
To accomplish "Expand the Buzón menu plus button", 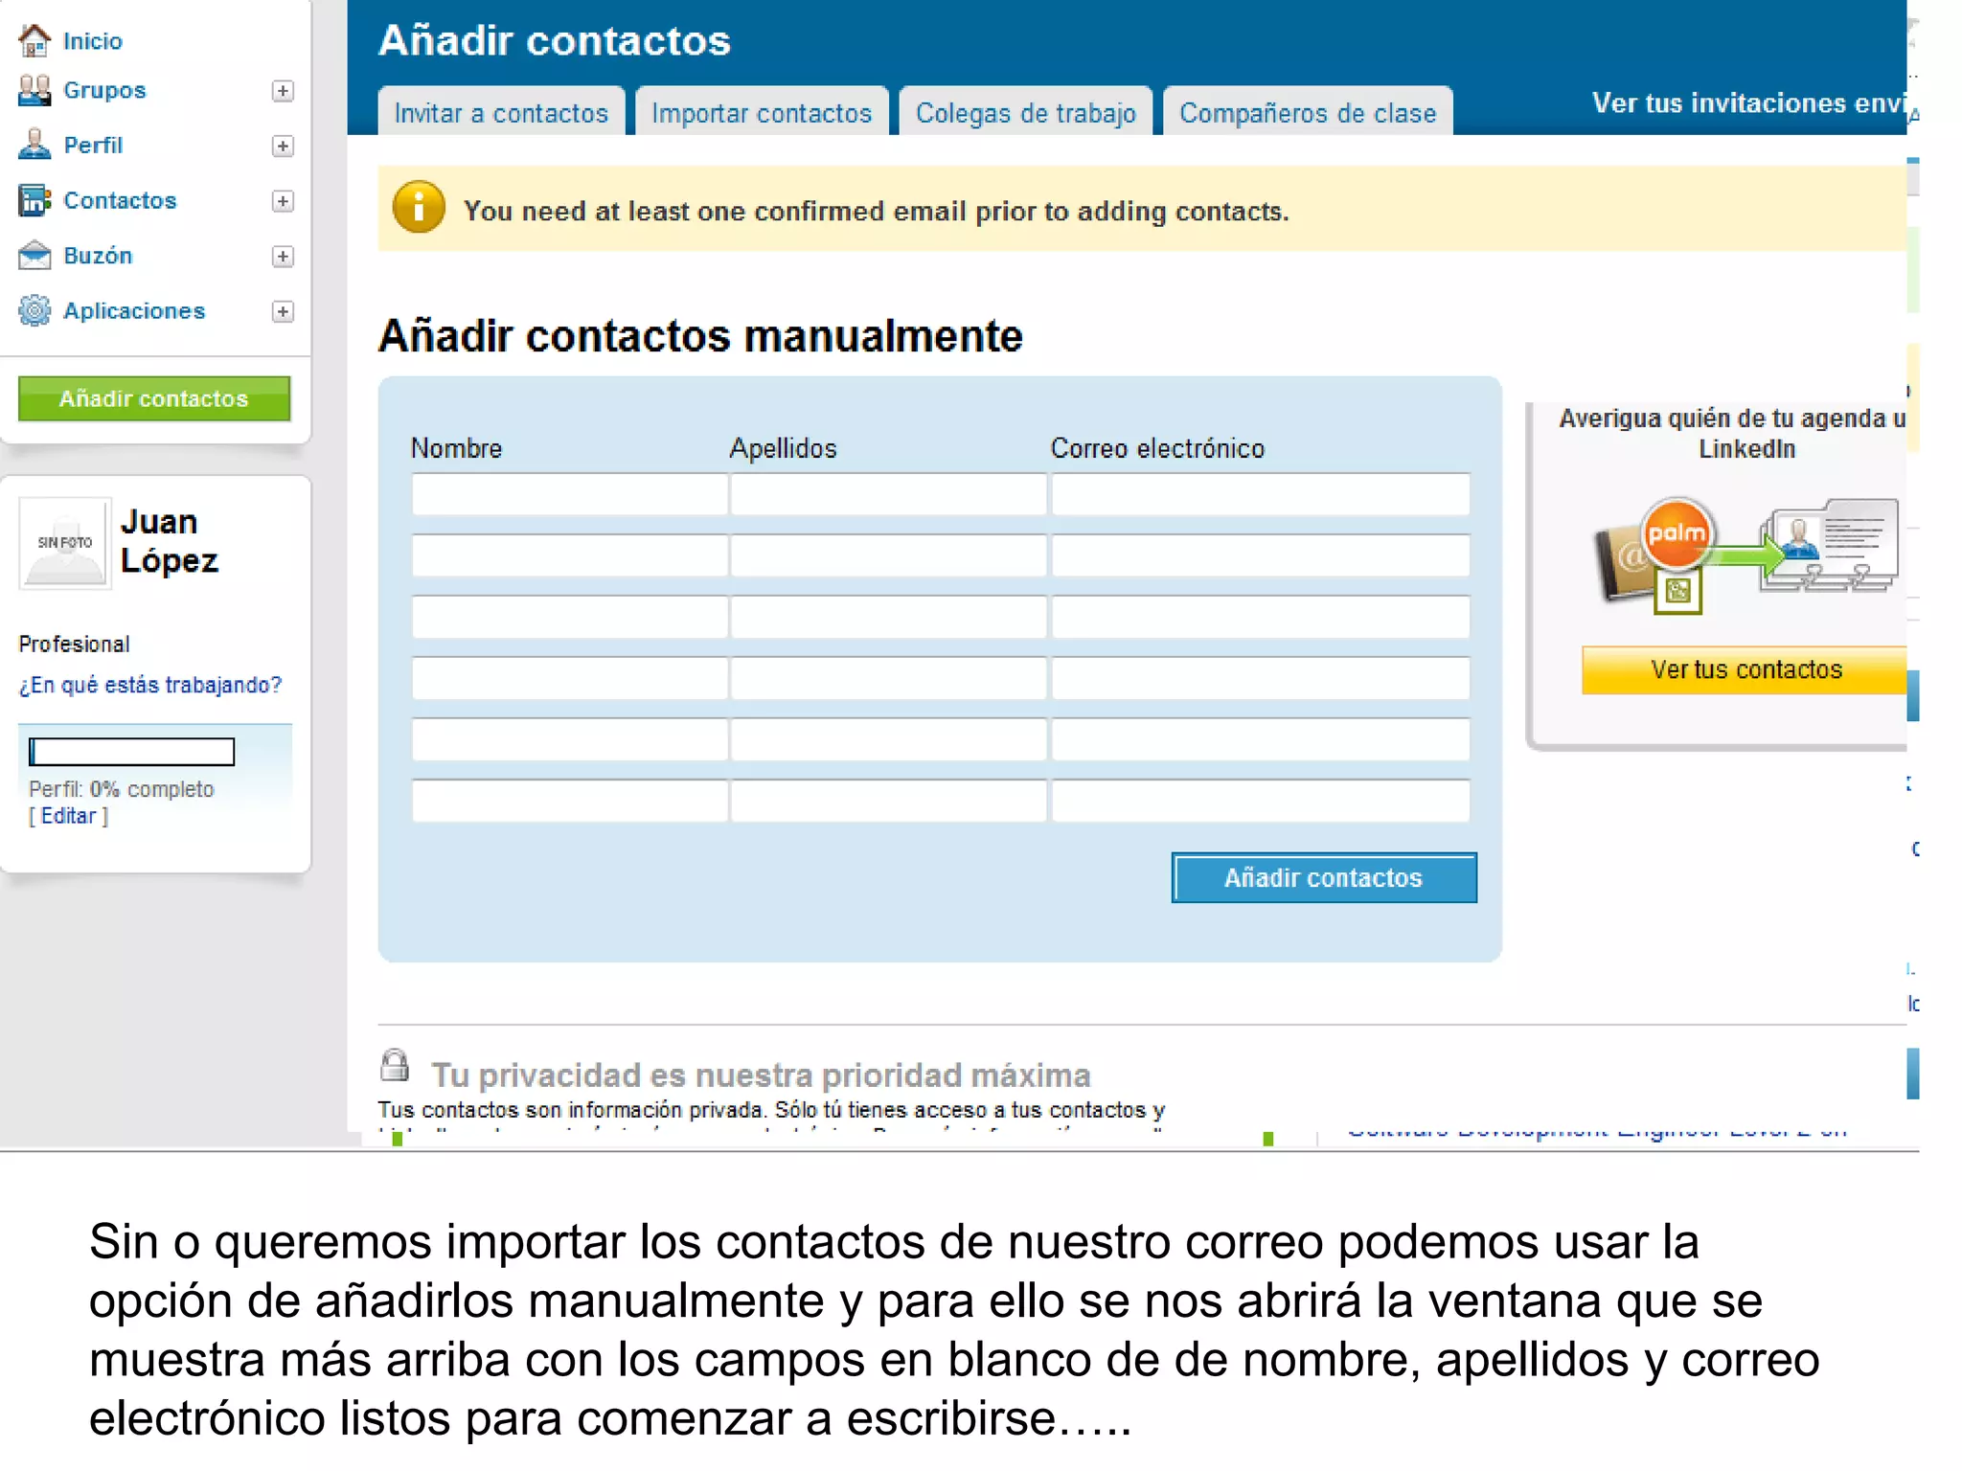I will click(x=283, y=257).
